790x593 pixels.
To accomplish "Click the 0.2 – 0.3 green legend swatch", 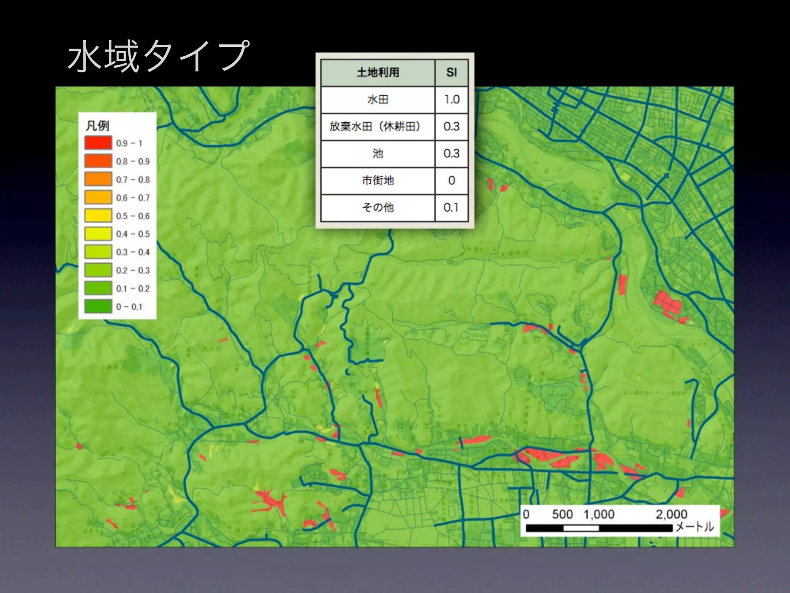I will click(x=98, y=270).
